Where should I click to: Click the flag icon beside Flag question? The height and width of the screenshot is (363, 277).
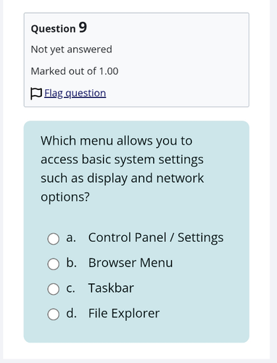(36, 94)
